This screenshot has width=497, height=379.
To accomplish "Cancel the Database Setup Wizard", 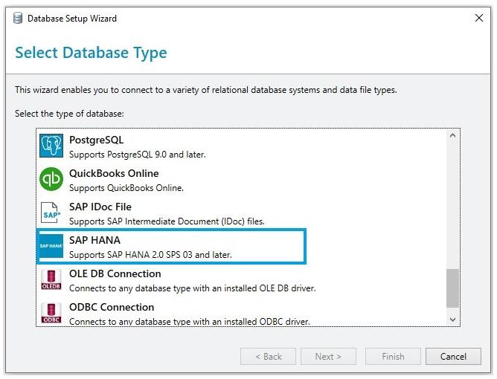I will (x=453, y=357).
